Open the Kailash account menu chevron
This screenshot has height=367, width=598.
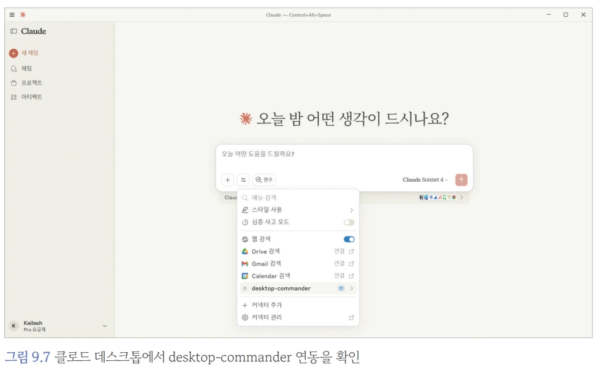[105, 326]
